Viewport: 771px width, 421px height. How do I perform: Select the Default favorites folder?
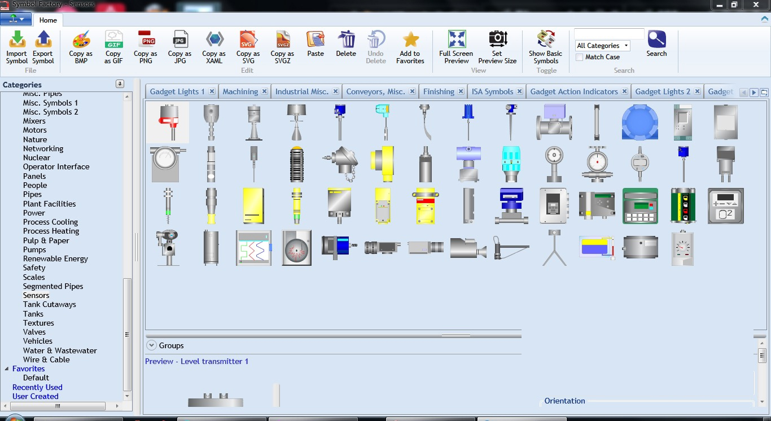(36, 378)
